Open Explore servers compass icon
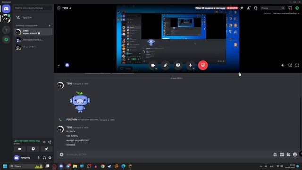 (x=6, y=40)
